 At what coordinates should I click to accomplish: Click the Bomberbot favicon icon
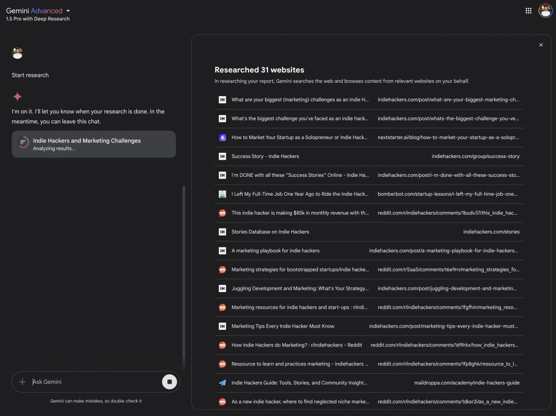tap(222, 194)
